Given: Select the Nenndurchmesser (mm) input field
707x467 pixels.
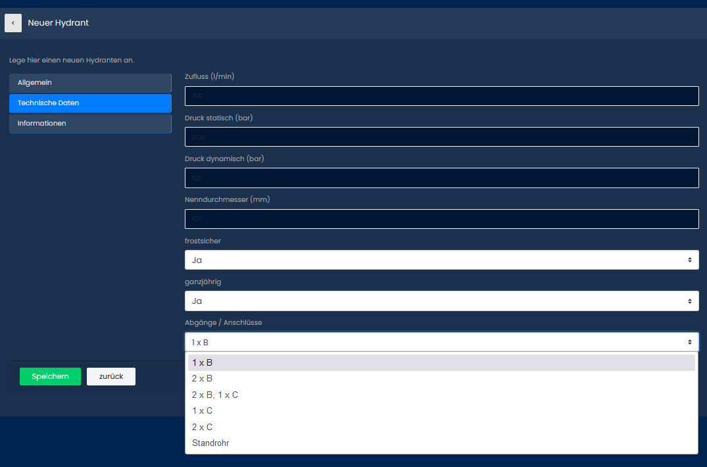Looking at the screenshot, I should (x=442, y=219).
